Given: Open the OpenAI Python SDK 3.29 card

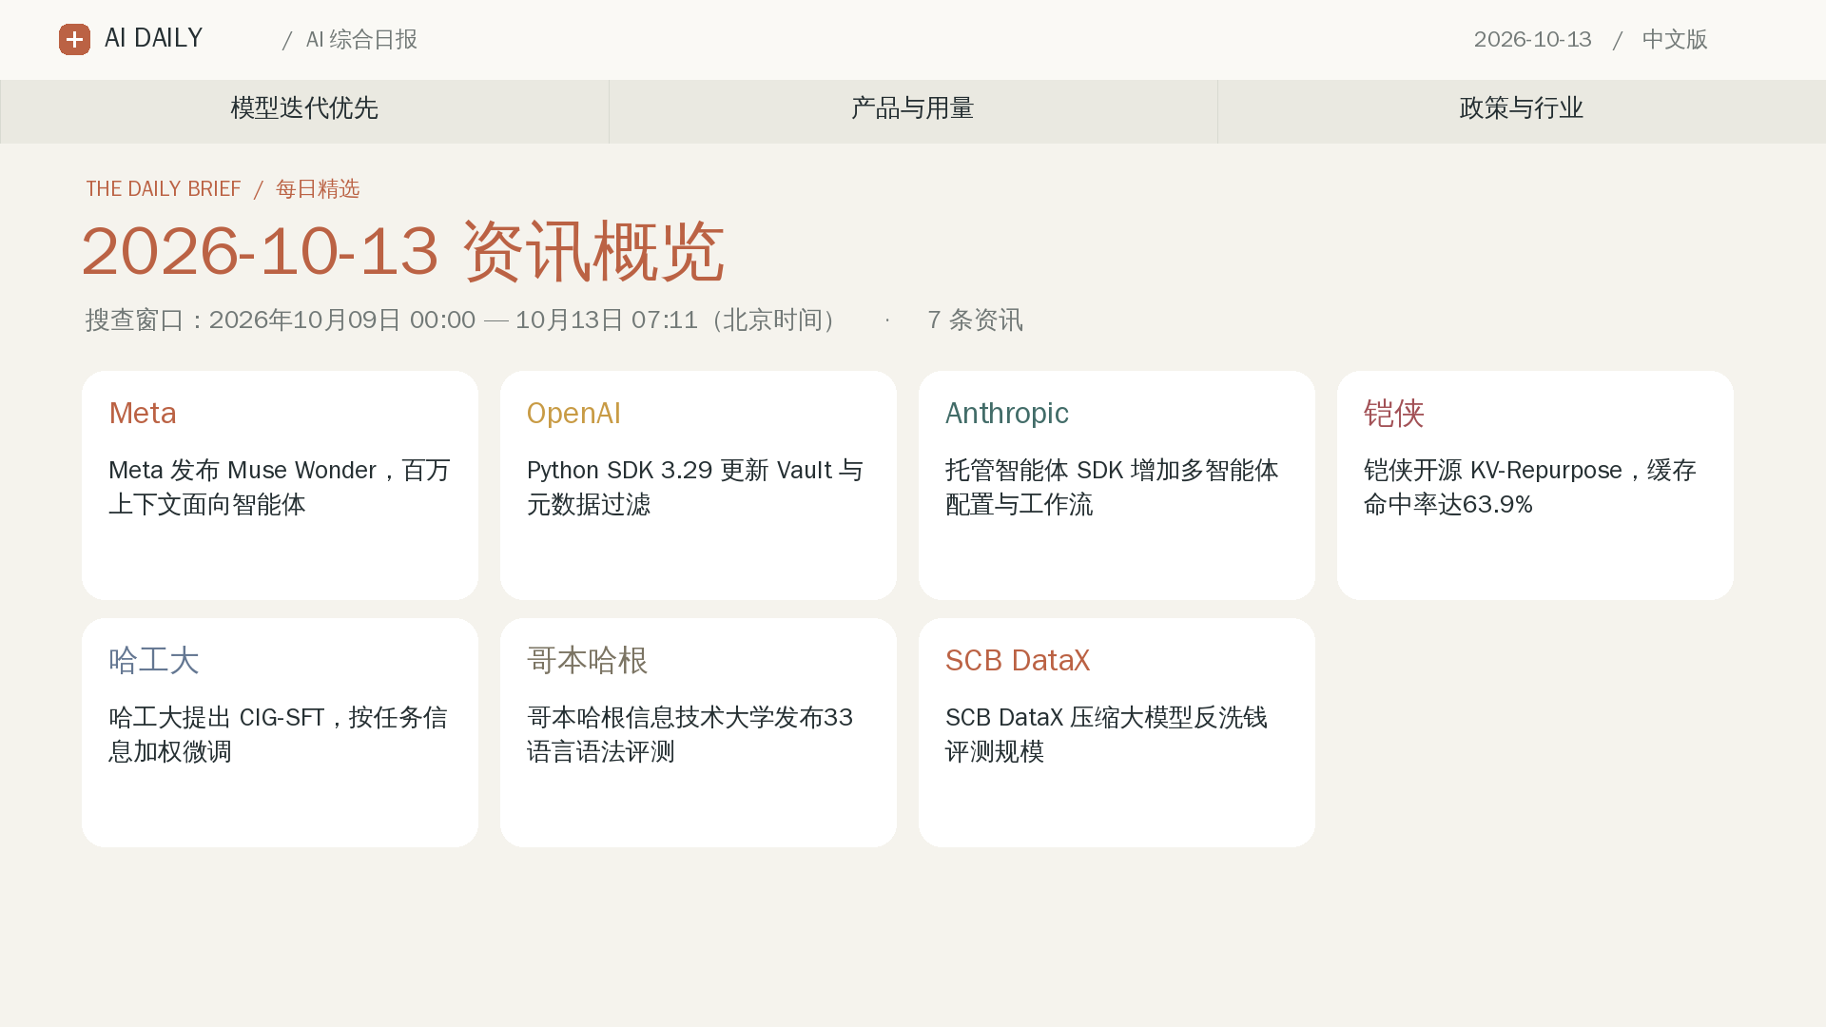Looking at the screenshot, I should [x=698, y=485].
